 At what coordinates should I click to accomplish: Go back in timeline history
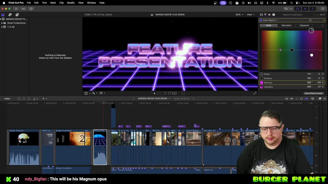133,99
